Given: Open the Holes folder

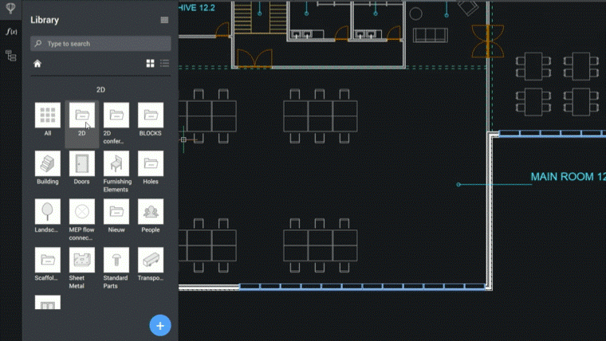Looking at the screenshot, I should pyautogui.click(x=151, y=164).
